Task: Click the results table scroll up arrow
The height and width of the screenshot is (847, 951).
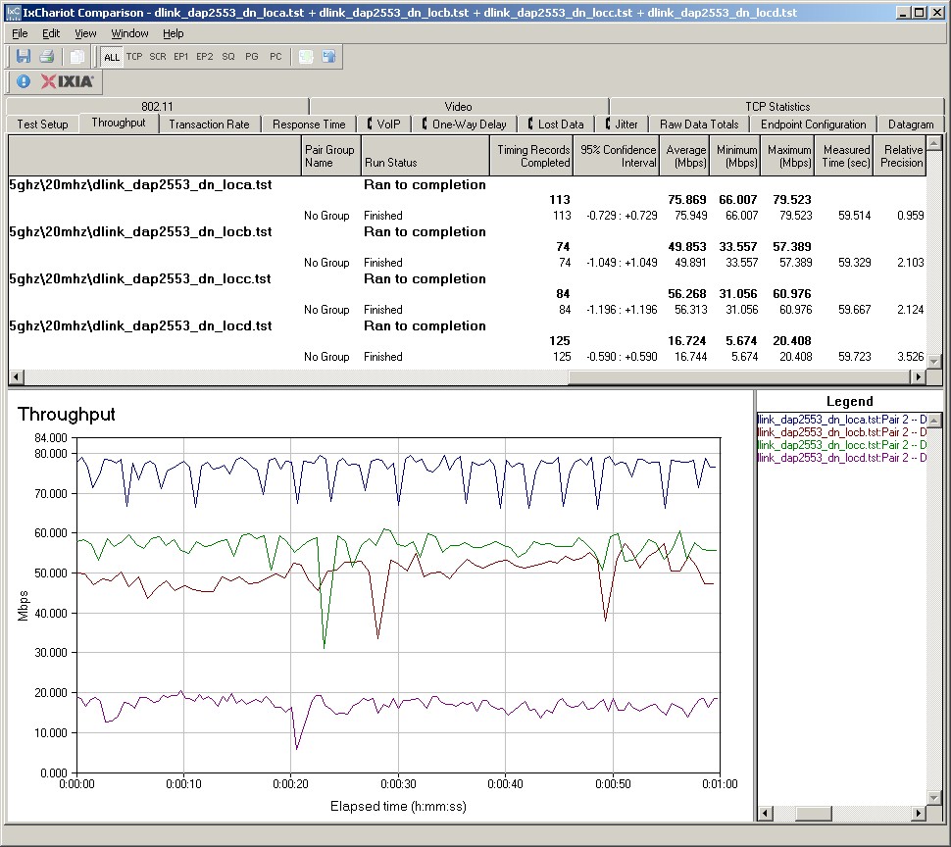Action: click(x=934, y=143)
